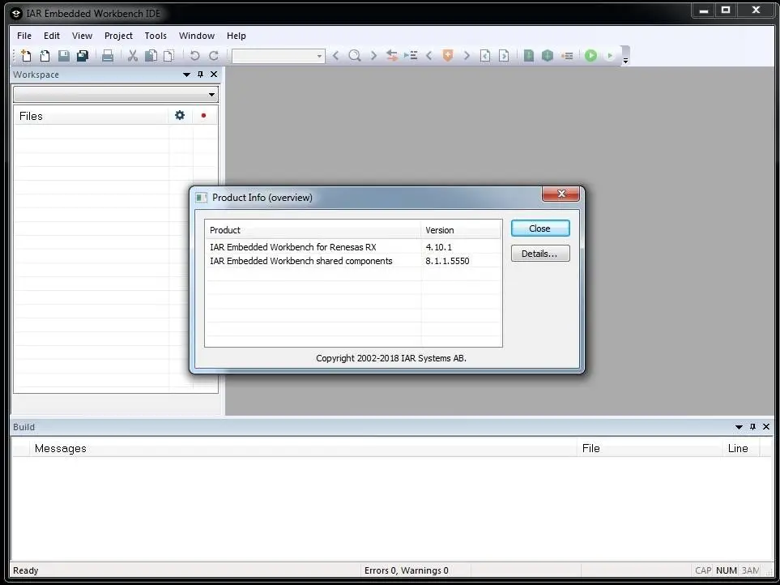Toggle bookmark with the orange shield icon
The width and height of the screenshot is (780, 585).
click(x=448, y=56)
